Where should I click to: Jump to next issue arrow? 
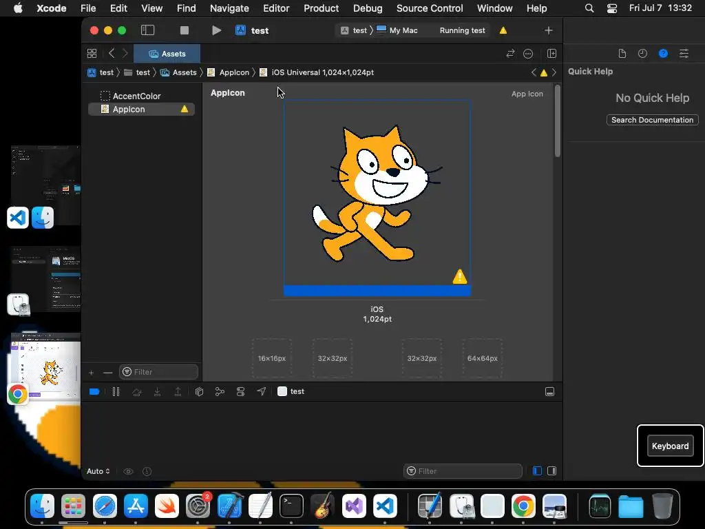(x=554, y=72)
